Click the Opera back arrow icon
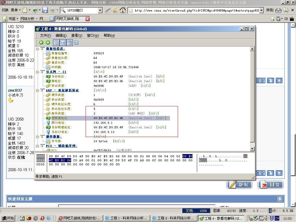Viewport: 296px width, 222px height. coord(35,10)
